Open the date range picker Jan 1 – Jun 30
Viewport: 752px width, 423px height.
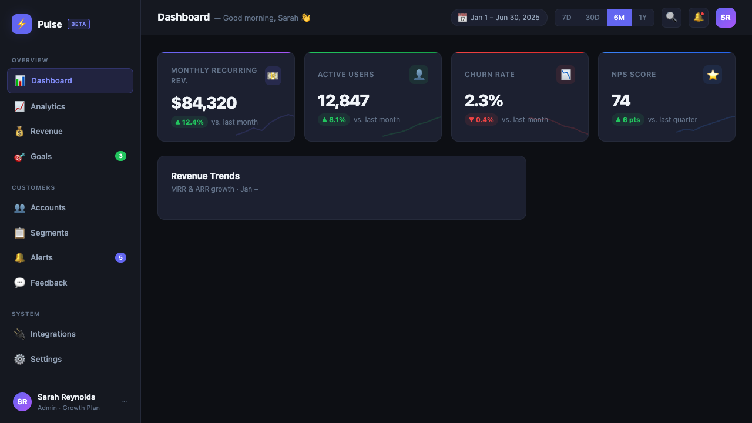tap(499, 18)
